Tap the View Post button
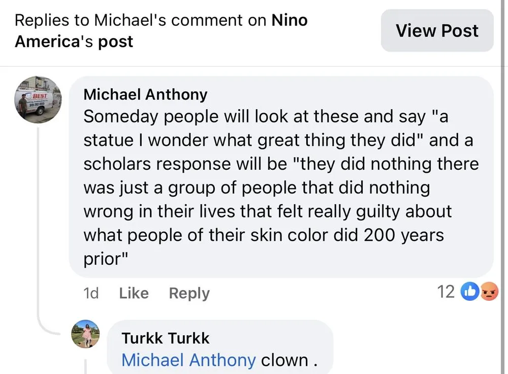The width and height of the screenshot is (508, 374). tap(437, 30)
